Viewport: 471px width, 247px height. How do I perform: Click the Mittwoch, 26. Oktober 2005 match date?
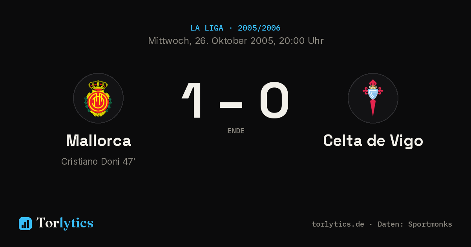(x=211, y=41)
